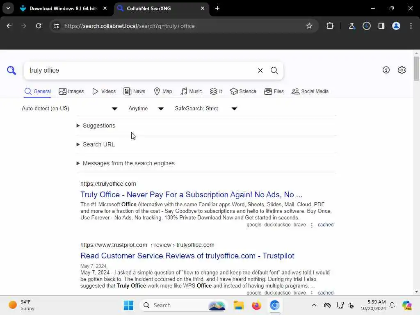Switch to the News category
This screenshot has height=315, width=420.
coord(134,91)
